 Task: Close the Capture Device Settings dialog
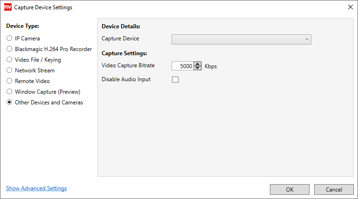tap(350, 7)
